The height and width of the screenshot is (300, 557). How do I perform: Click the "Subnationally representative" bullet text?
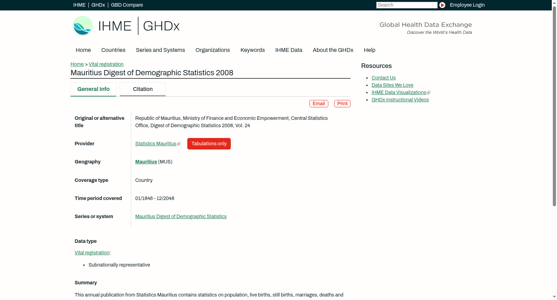coord(119,265)
